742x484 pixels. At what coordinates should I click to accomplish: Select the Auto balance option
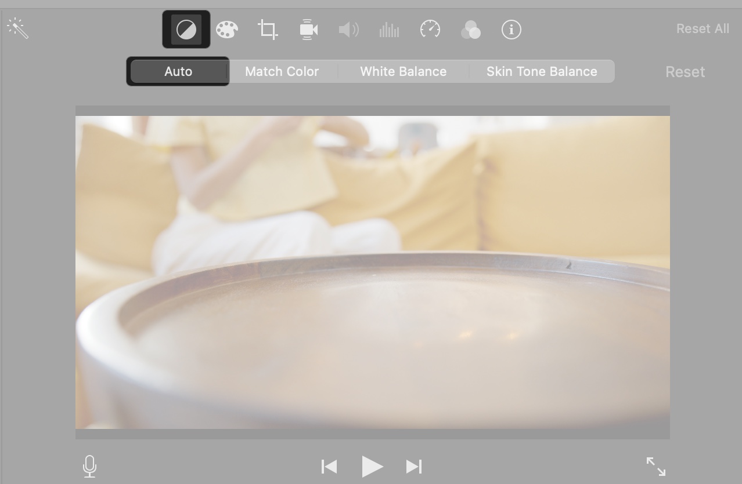tap(178, 71)
